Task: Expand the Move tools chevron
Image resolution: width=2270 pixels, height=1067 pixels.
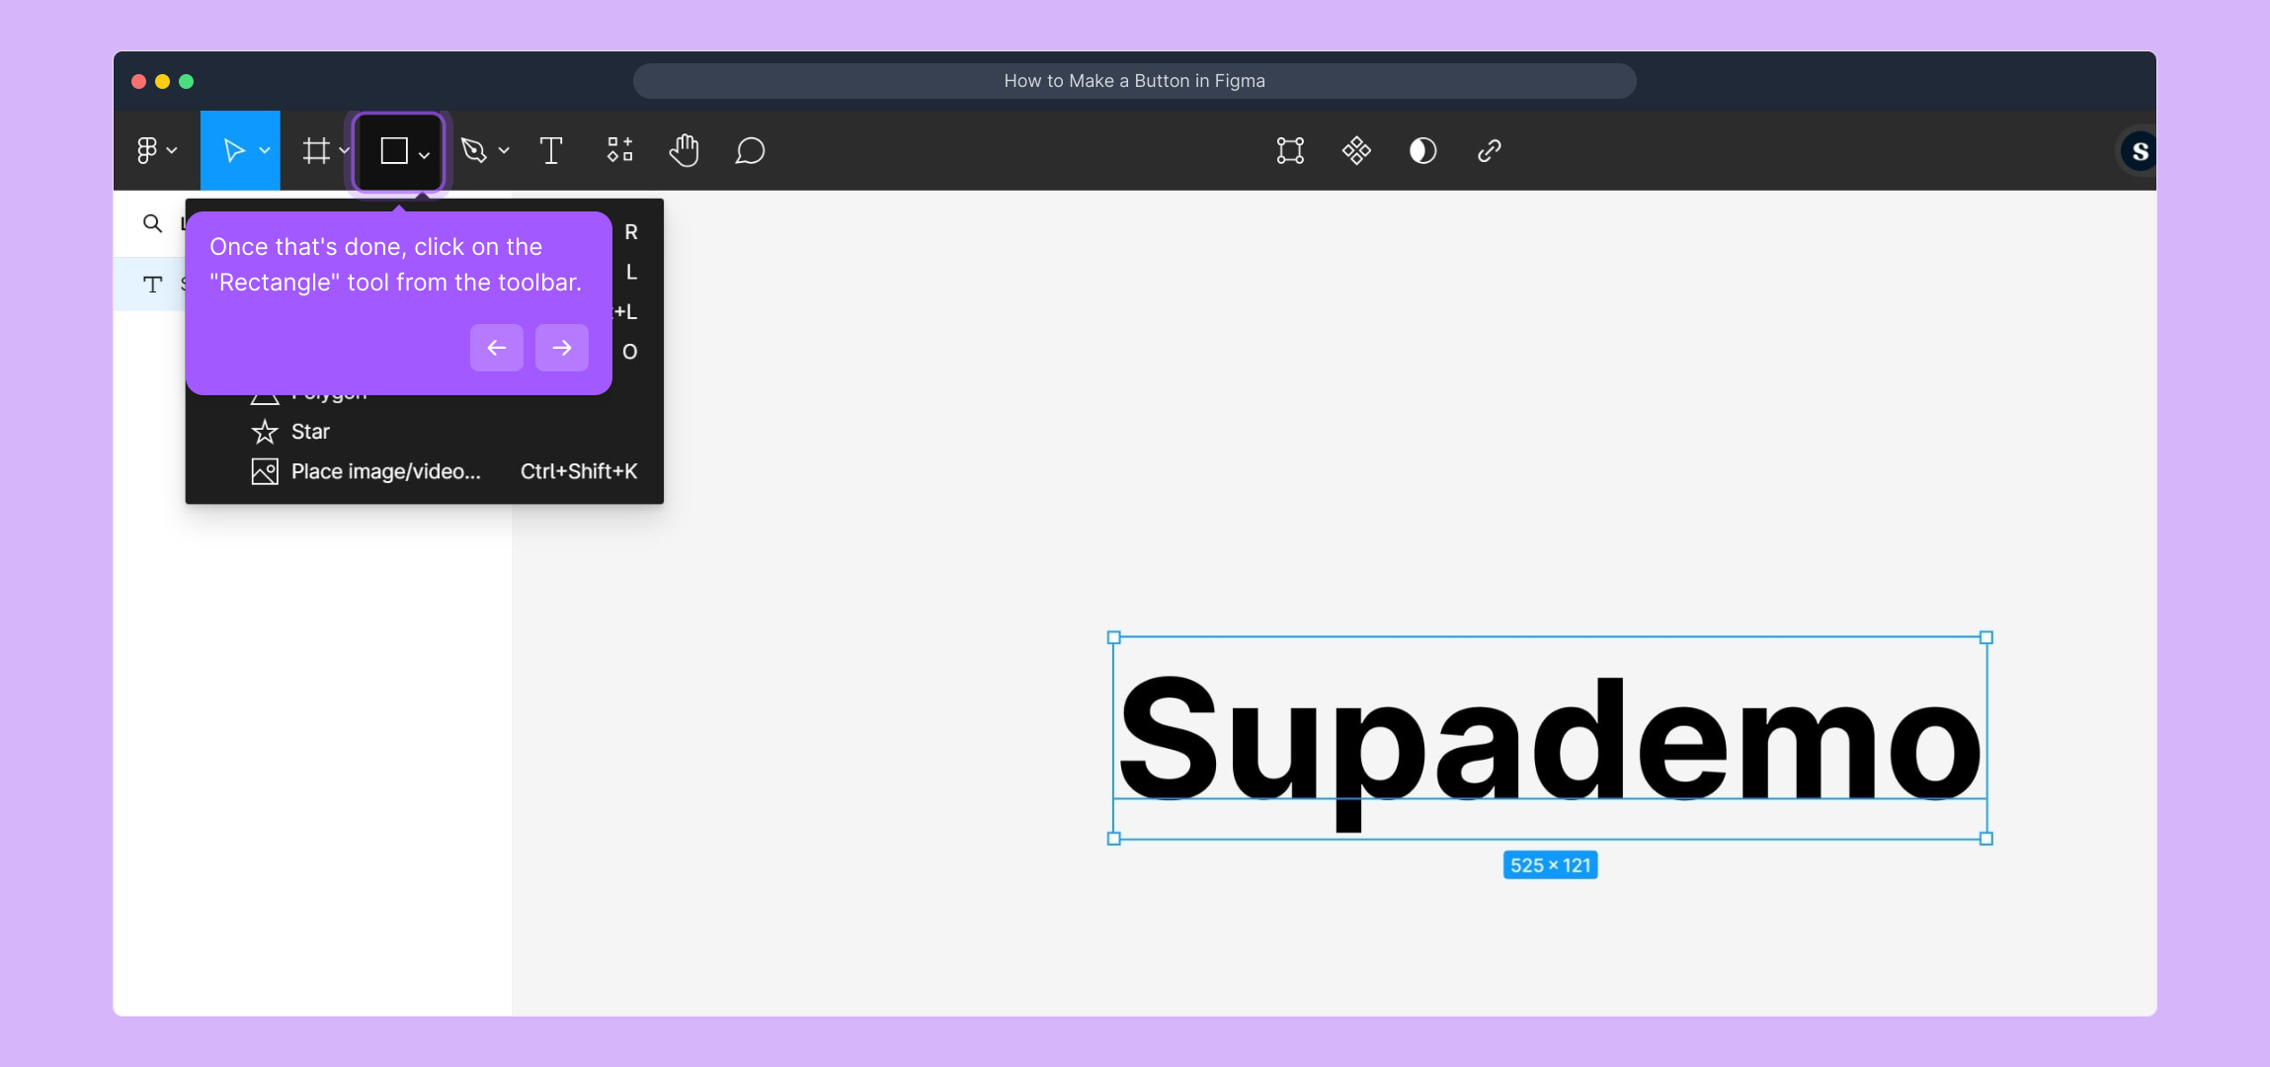Action: 265,151
